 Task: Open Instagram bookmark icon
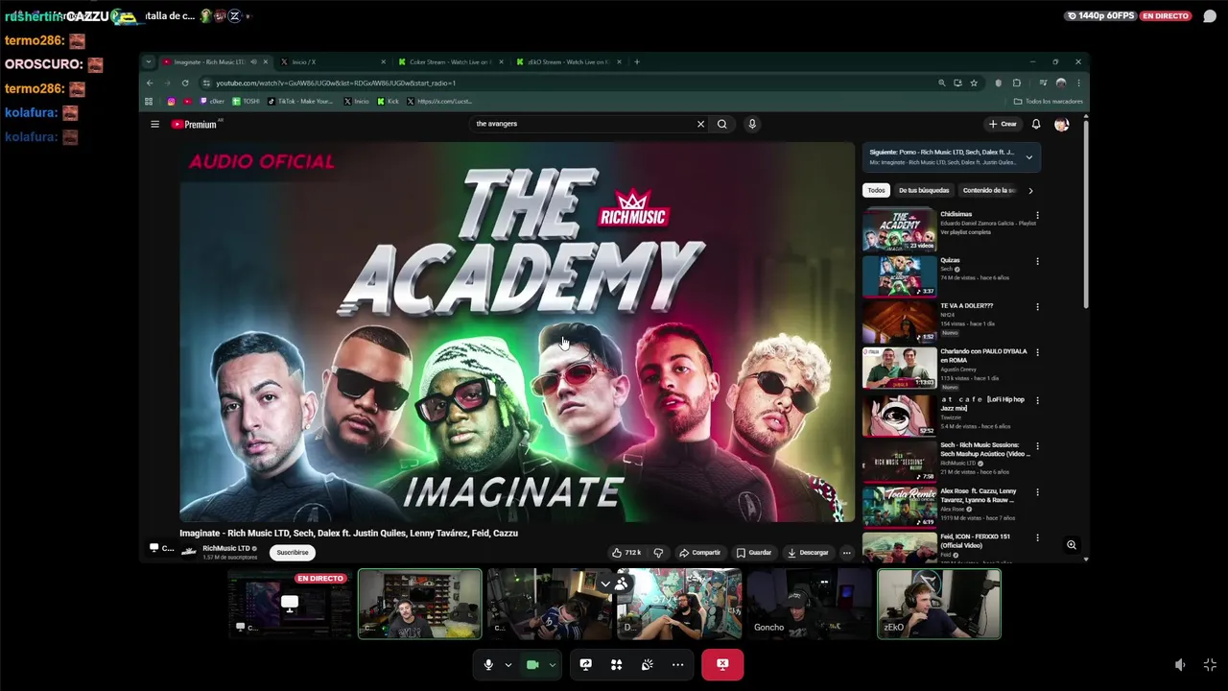(172, 101)
